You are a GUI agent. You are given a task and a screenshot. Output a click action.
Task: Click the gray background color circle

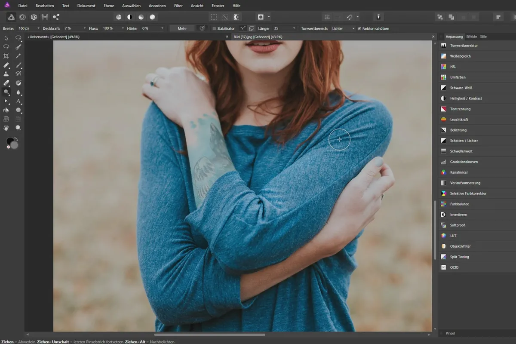point(15,145)
